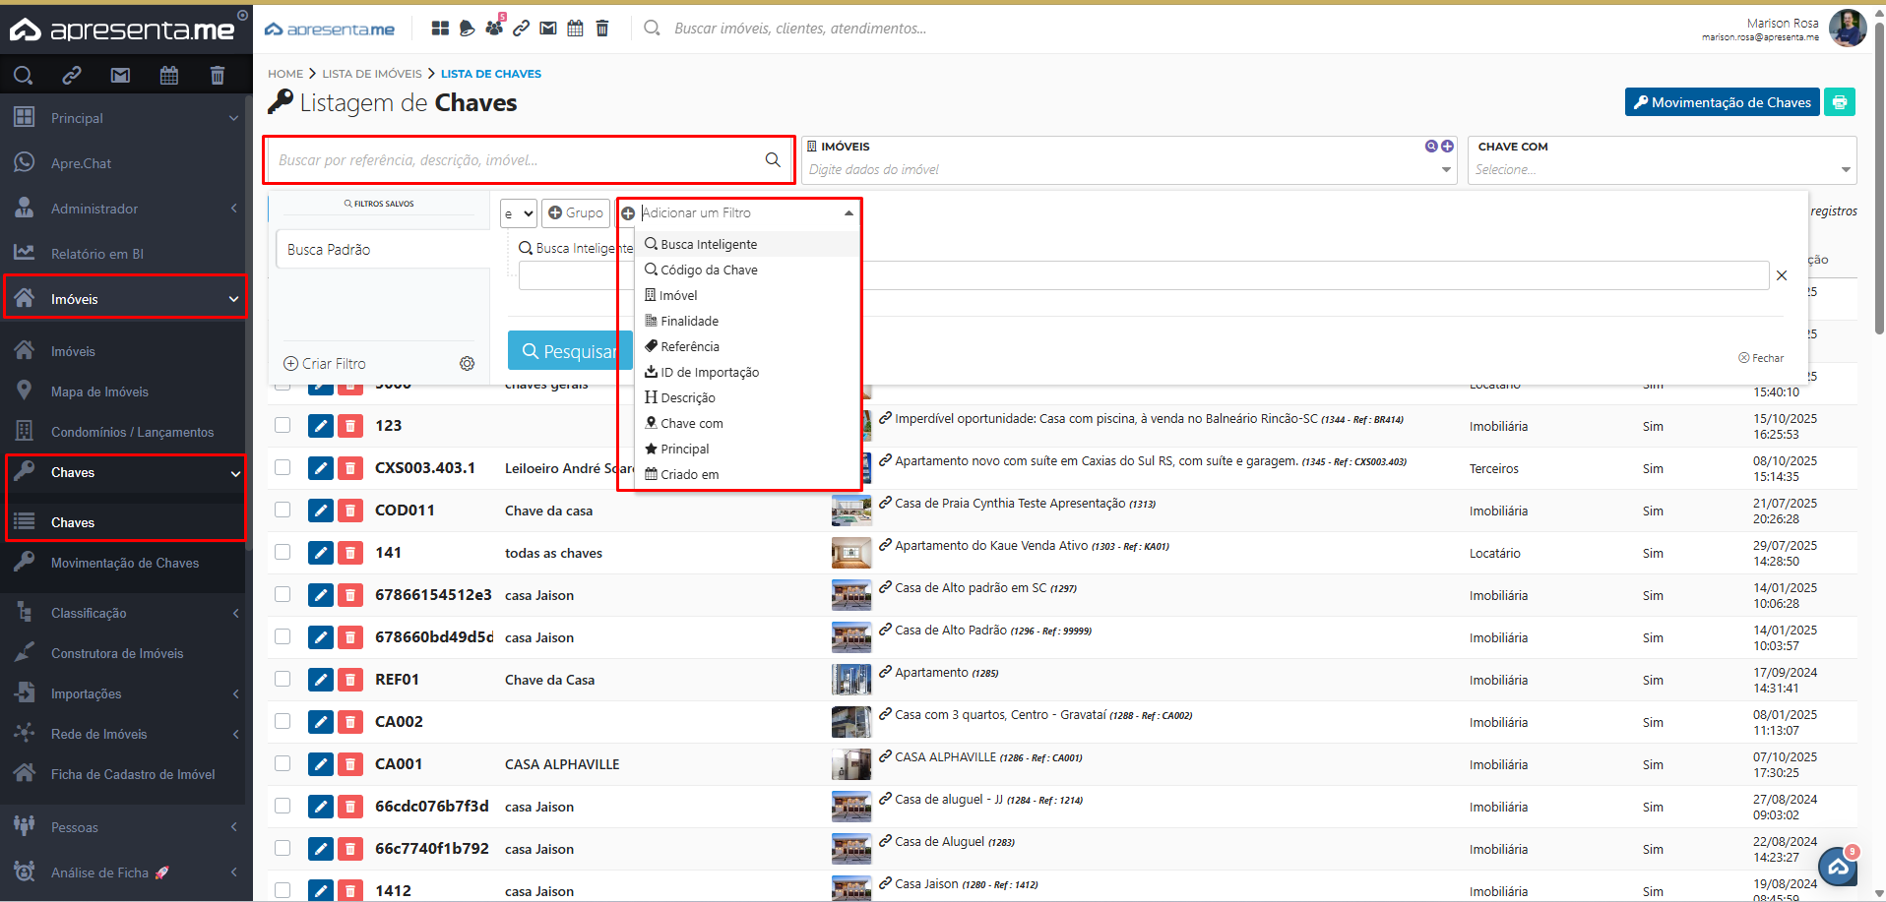Click the envelope icon in top toolbar

click(x=548, y=29)
